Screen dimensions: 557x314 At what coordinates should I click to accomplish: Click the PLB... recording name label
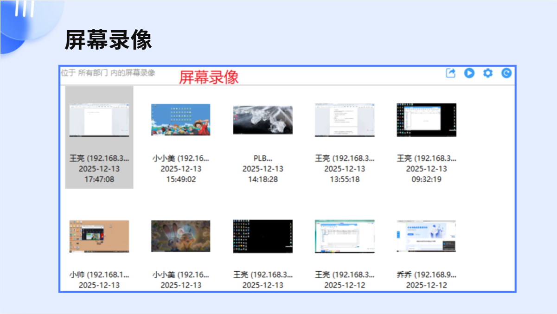click(x=263, y=158)
